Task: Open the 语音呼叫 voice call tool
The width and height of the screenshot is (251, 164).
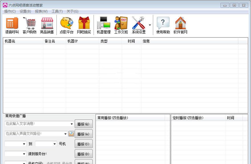Action: point(12,25)
